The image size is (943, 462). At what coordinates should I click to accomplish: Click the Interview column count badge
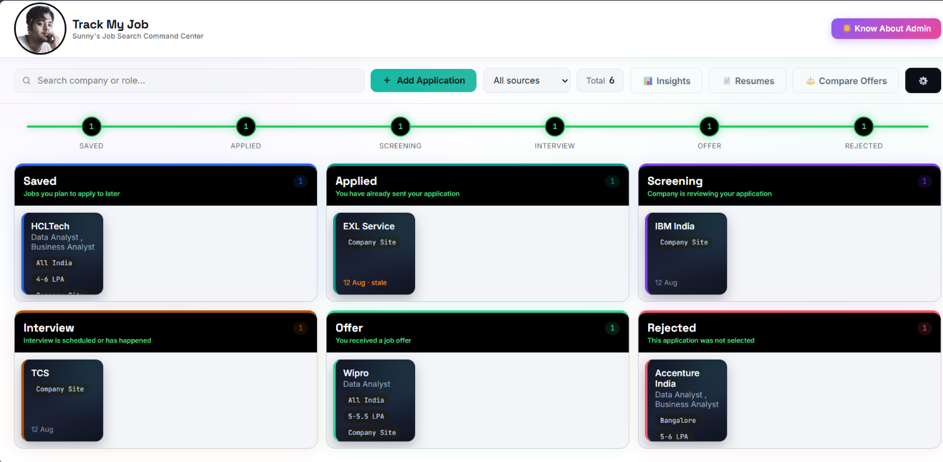(x=300, y=328)
